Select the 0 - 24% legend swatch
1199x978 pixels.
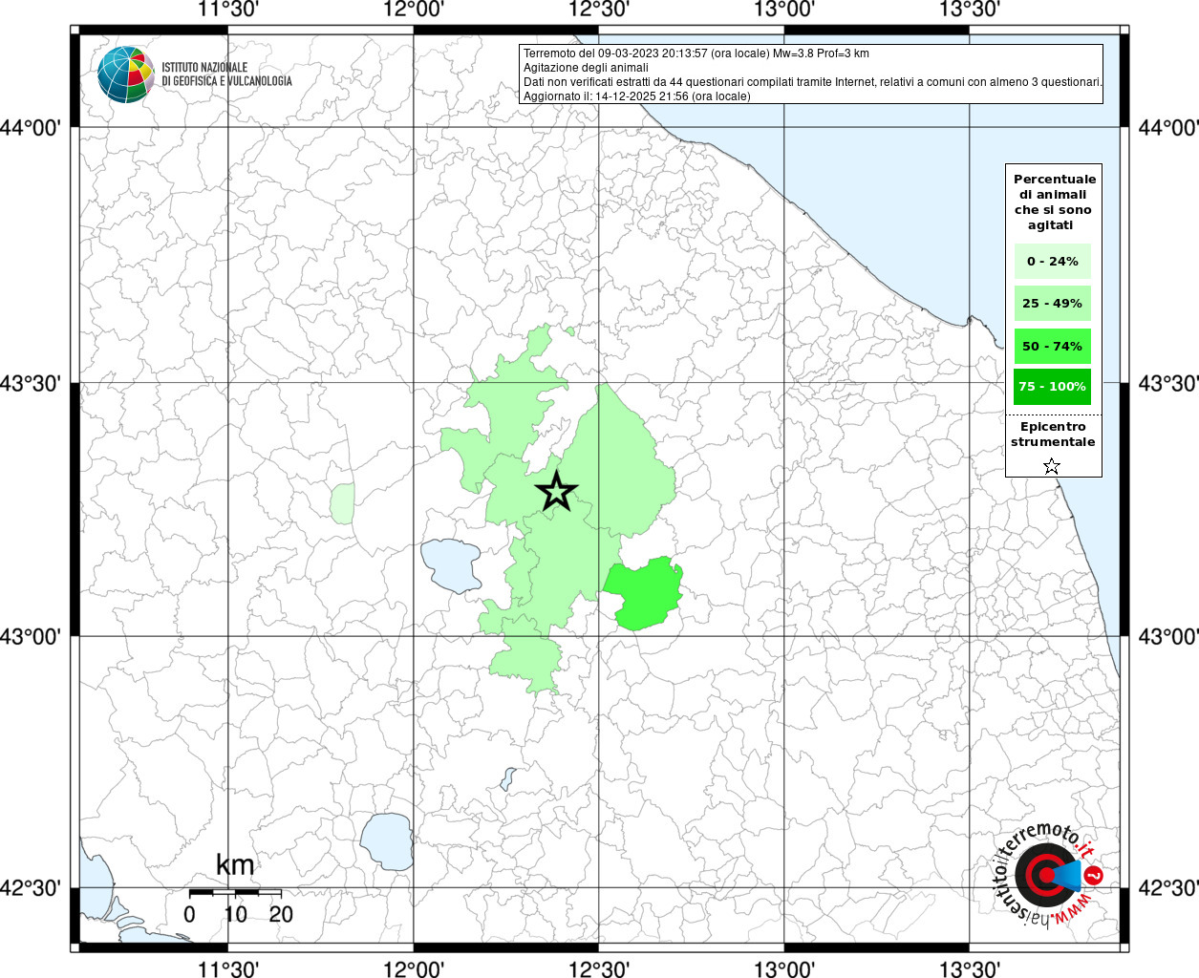[x=1053, y=262]
